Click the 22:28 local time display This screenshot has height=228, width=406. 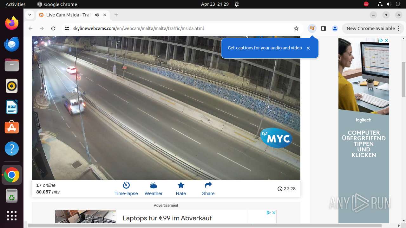[286, 189]
